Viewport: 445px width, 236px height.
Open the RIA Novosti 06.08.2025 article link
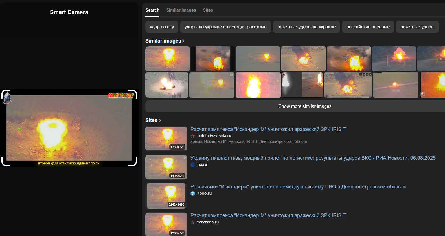[x=313, y=158]
